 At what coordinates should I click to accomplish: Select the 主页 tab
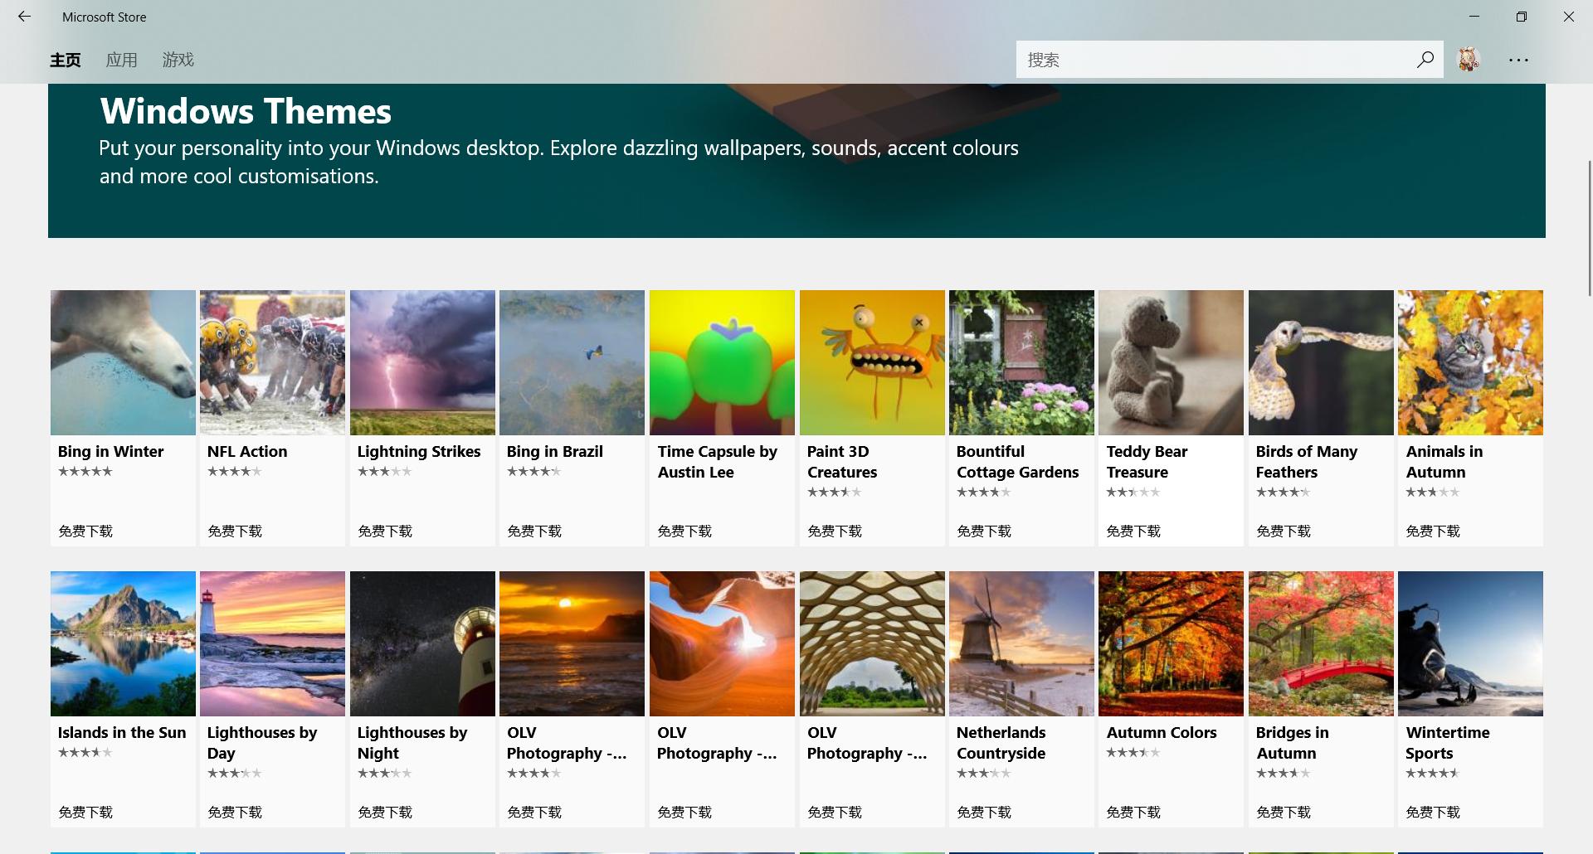click(x=66, y=60)
